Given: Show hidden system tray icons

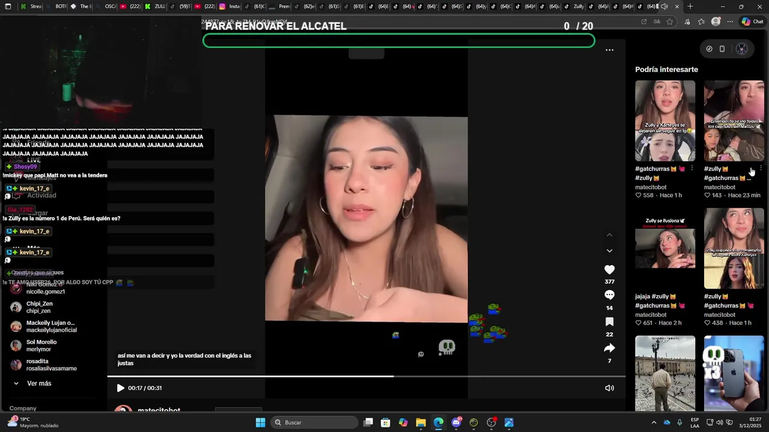Looking at the screenshot, I should click(654, 422).
